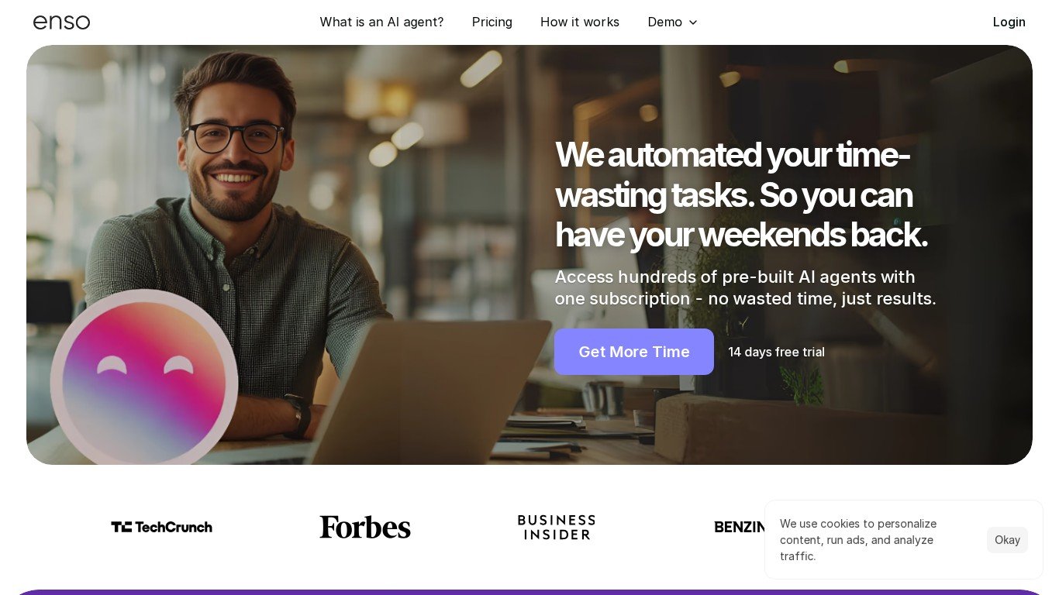Click the enso logo
The width and height of the screenshot is (1059, 595).
tap(61, 22)
